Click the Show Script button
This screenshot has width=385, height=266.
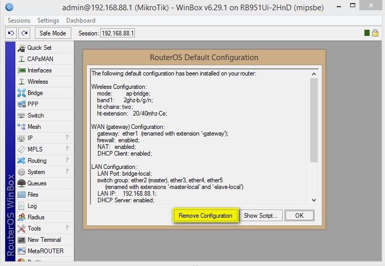(x=261, y=216)
